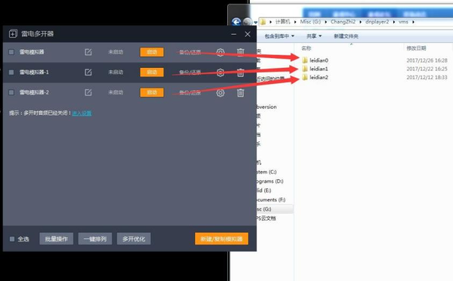
Task: Open the recent pages dropdown beside forward button
Action: pyautogui.click(x=255, y=22)
